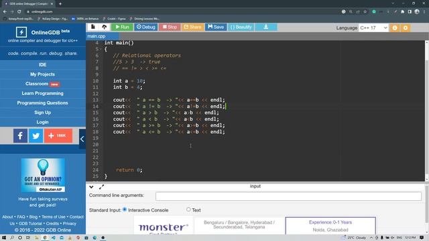This screenshot has width=429, height=241.
Task: Click the Upload File cloud icon
Action: tap(105, 27)
